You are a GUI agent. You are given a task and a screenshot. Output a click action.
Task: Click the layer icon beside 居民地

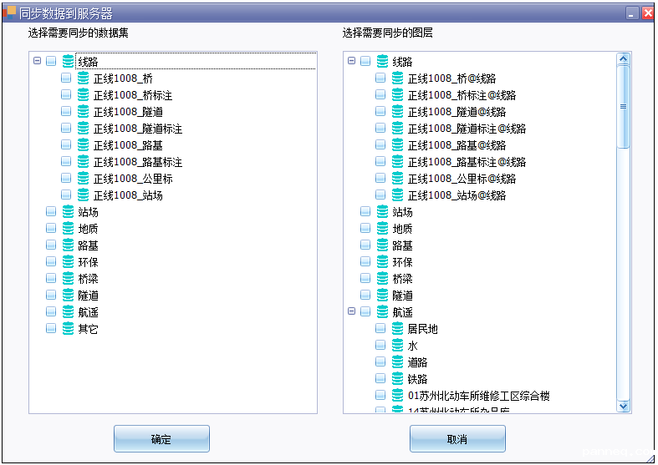point(397,329)
